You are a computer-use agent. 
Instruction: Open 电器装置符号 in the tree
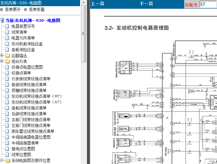tap(23, 26)
